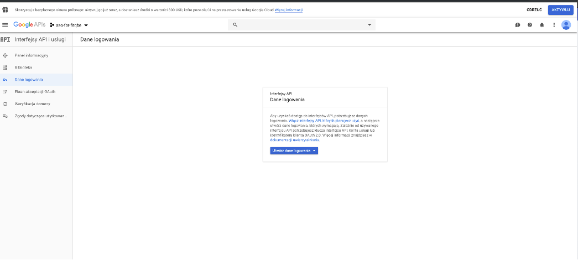Follow the Więcej informacji link
Image resolution: width=578 pixels, height=260 pixels.
289,10
